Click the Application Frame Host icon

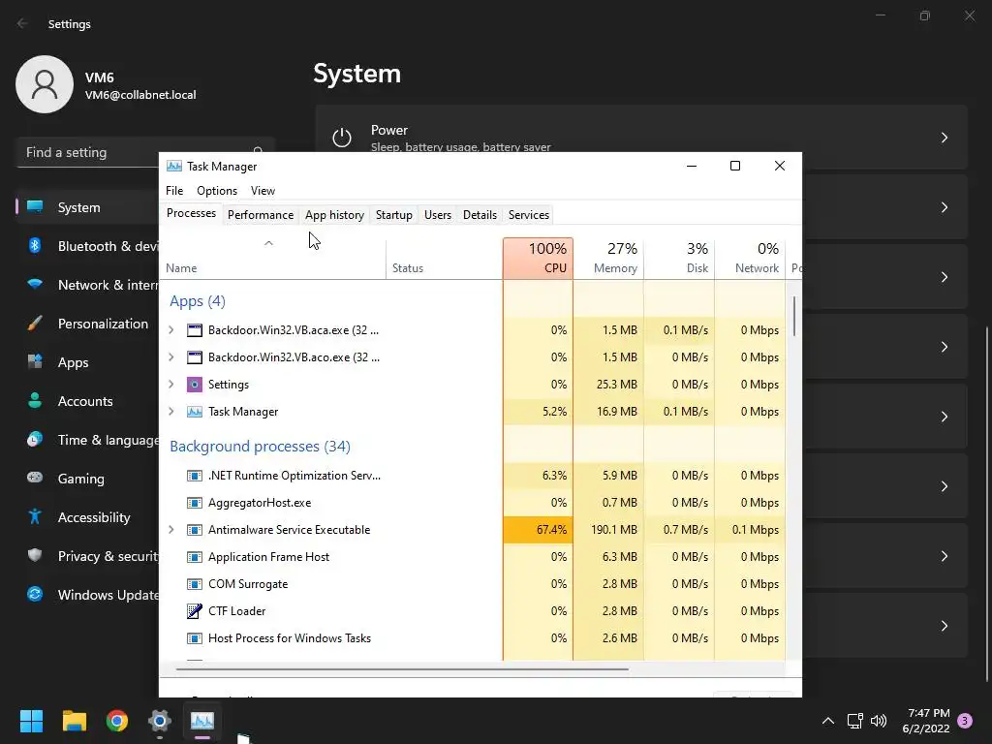pyautogui.click(x=194, y=557)
